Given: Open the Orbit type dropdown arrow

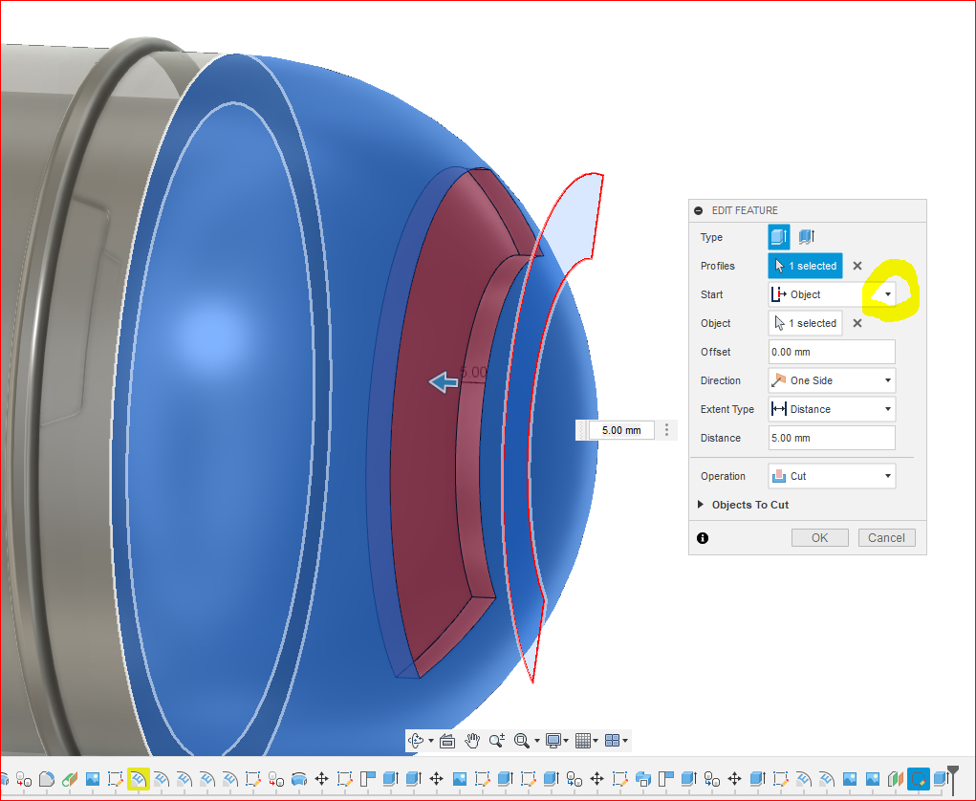Looking at the screenshot, I should (x=431, y=741).
